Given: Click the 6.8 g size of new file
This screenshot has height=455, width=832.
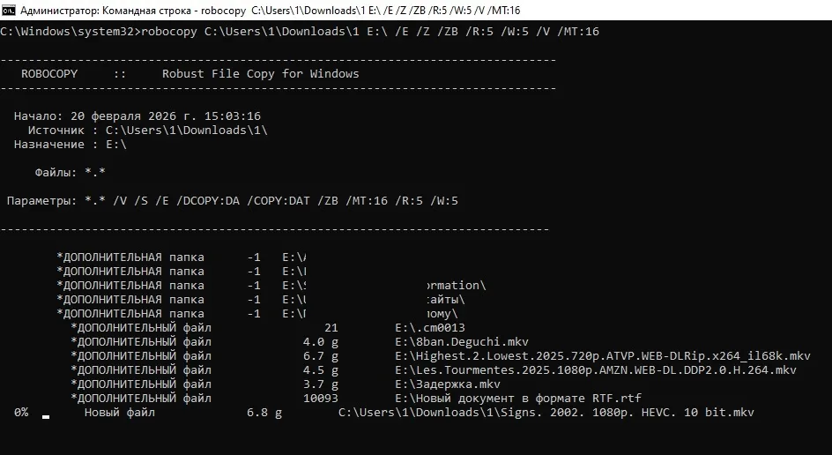Looking at the screenshot, I should coord(264,413).
